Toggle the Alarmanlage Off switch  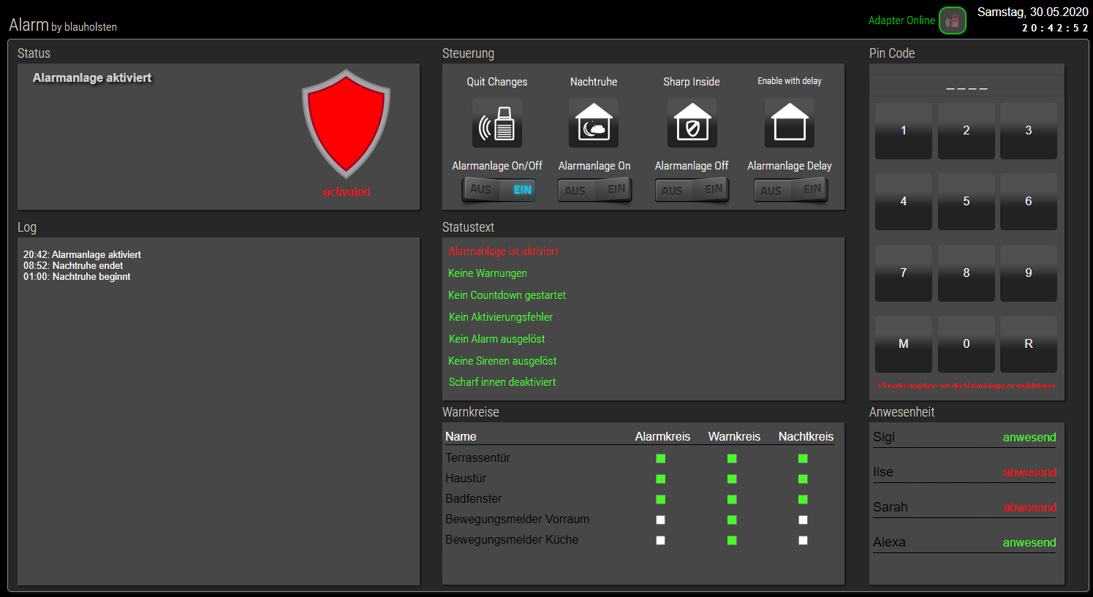[692, 190]
